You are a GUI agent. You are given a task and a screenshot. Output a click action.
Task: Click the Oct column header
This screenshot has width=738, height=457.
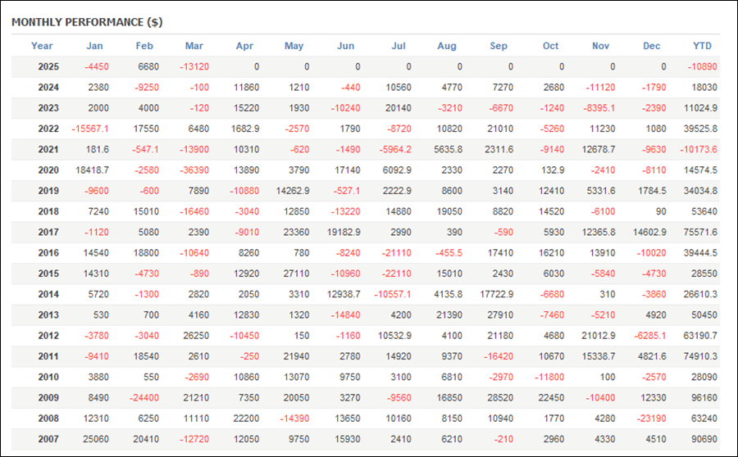[x=551, y=46]
